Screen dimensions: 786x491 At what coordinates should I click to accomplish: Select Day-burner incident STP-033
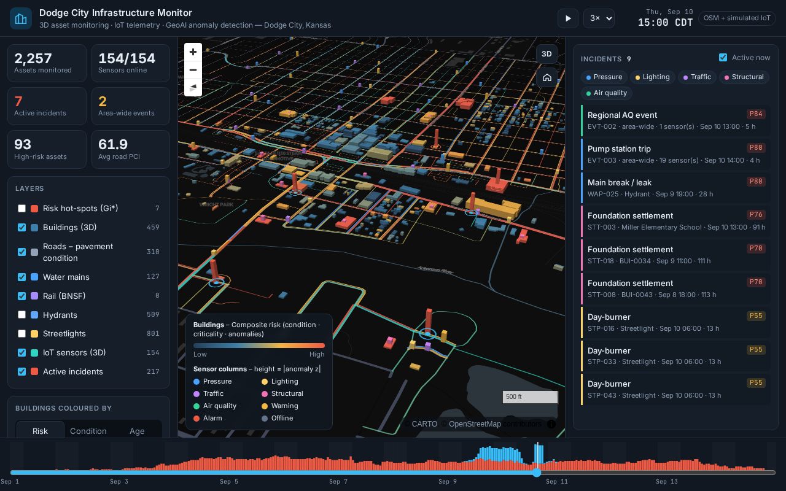pyautogui.click(x=675, y=355)
